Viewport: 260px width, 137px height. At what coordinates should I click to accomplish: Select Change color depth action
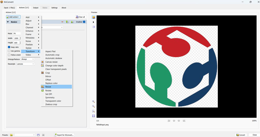click(56, 66)
